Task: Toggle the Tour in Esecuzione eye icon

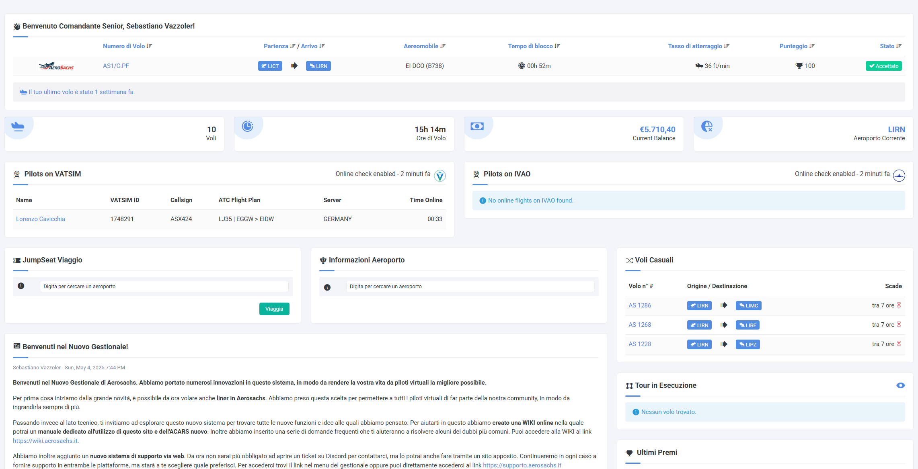Action: point(900,385)
